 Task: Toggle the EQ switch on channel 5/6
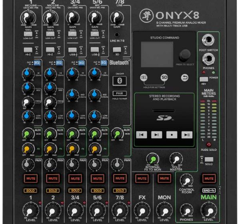pyautogui.click(x=104, y=63)
